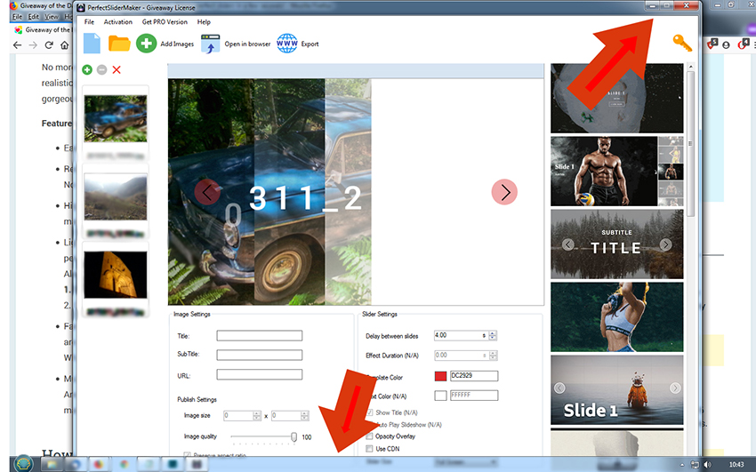Image resolution: width=756 pixels, height=472 pixels.
Task: Open the Help menu
Action: 204,22
